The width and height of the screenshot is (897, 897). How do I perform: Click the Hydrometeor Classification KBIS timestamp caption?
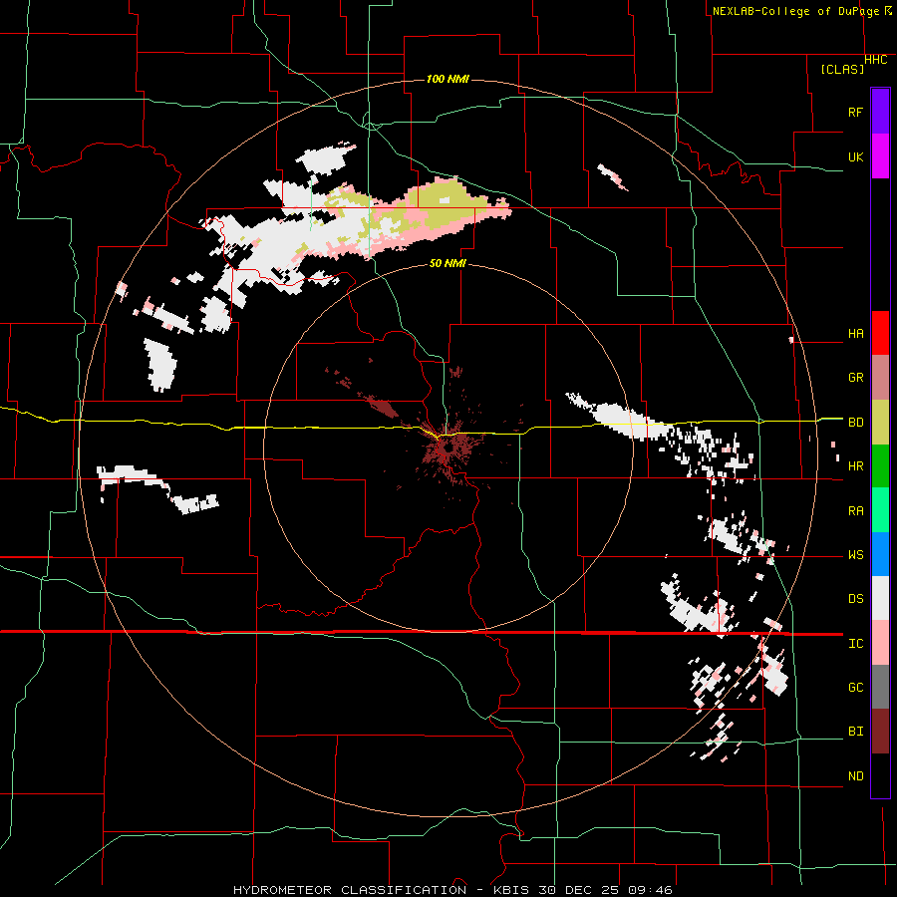pyautogui.click(x=452, y=890)
